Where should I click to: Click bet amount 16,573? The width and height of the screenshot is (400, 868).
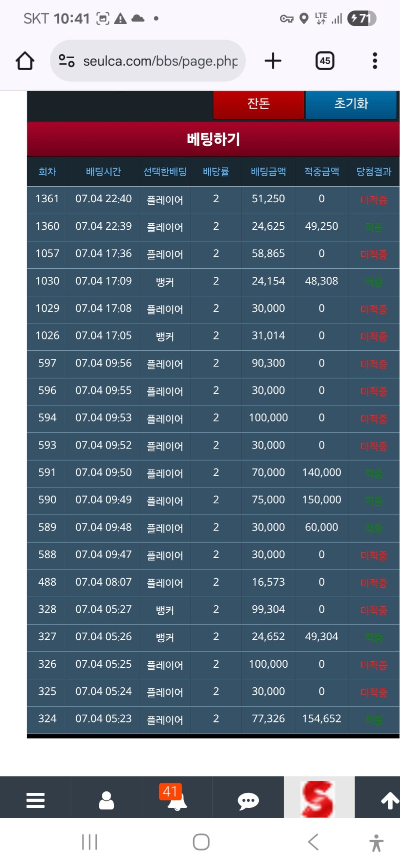pos(268,582)
